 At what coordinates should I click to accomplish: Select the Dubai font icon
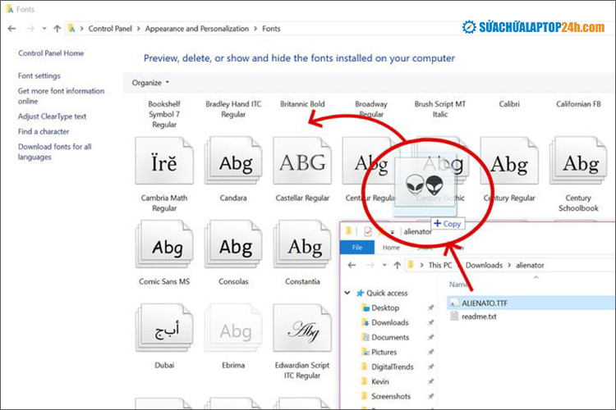[164, 328]
